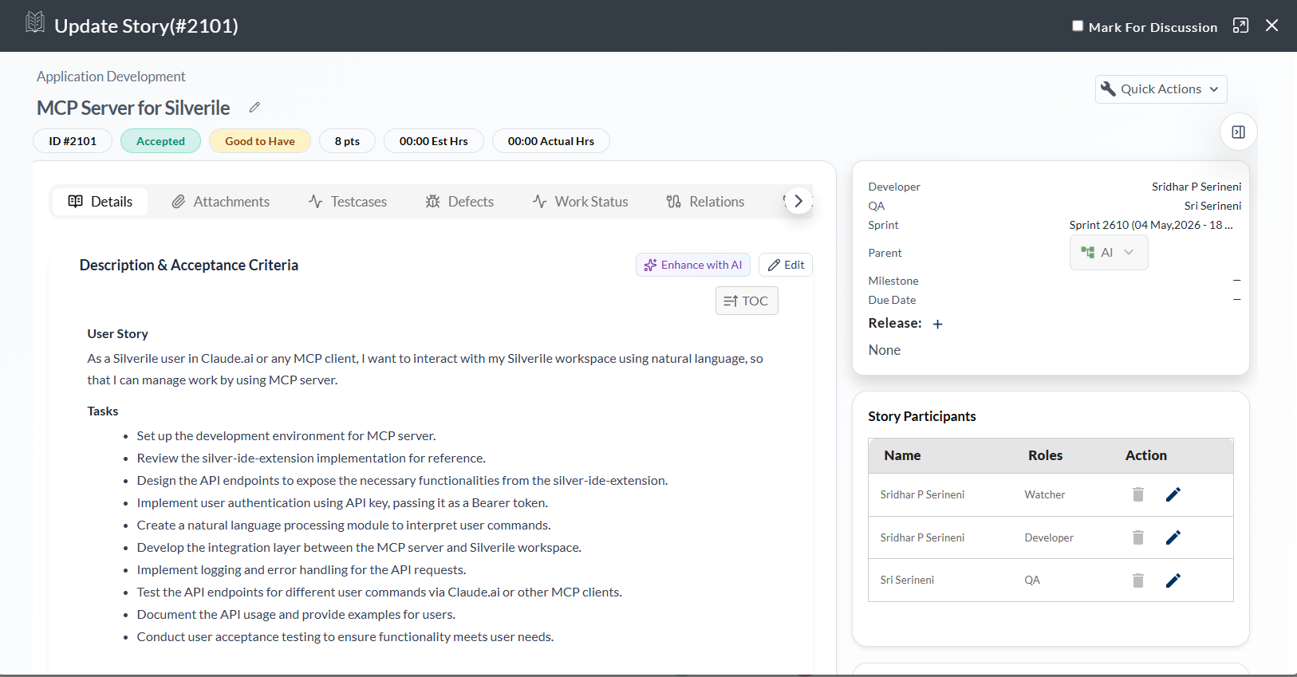
Task: Click task 'Set up the development environment'
Action: click(286, 435)
